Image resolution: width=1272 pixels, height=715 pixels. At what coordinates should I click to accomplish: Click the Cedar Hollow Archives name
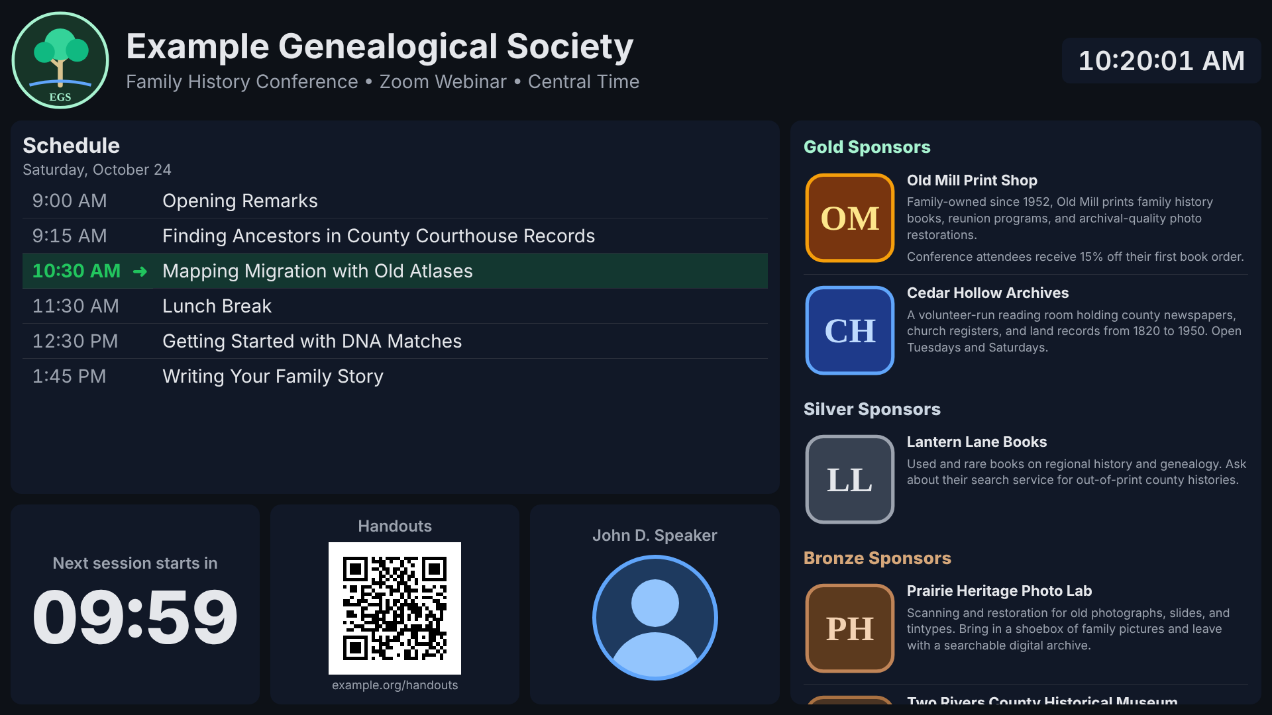coord(988,293)
